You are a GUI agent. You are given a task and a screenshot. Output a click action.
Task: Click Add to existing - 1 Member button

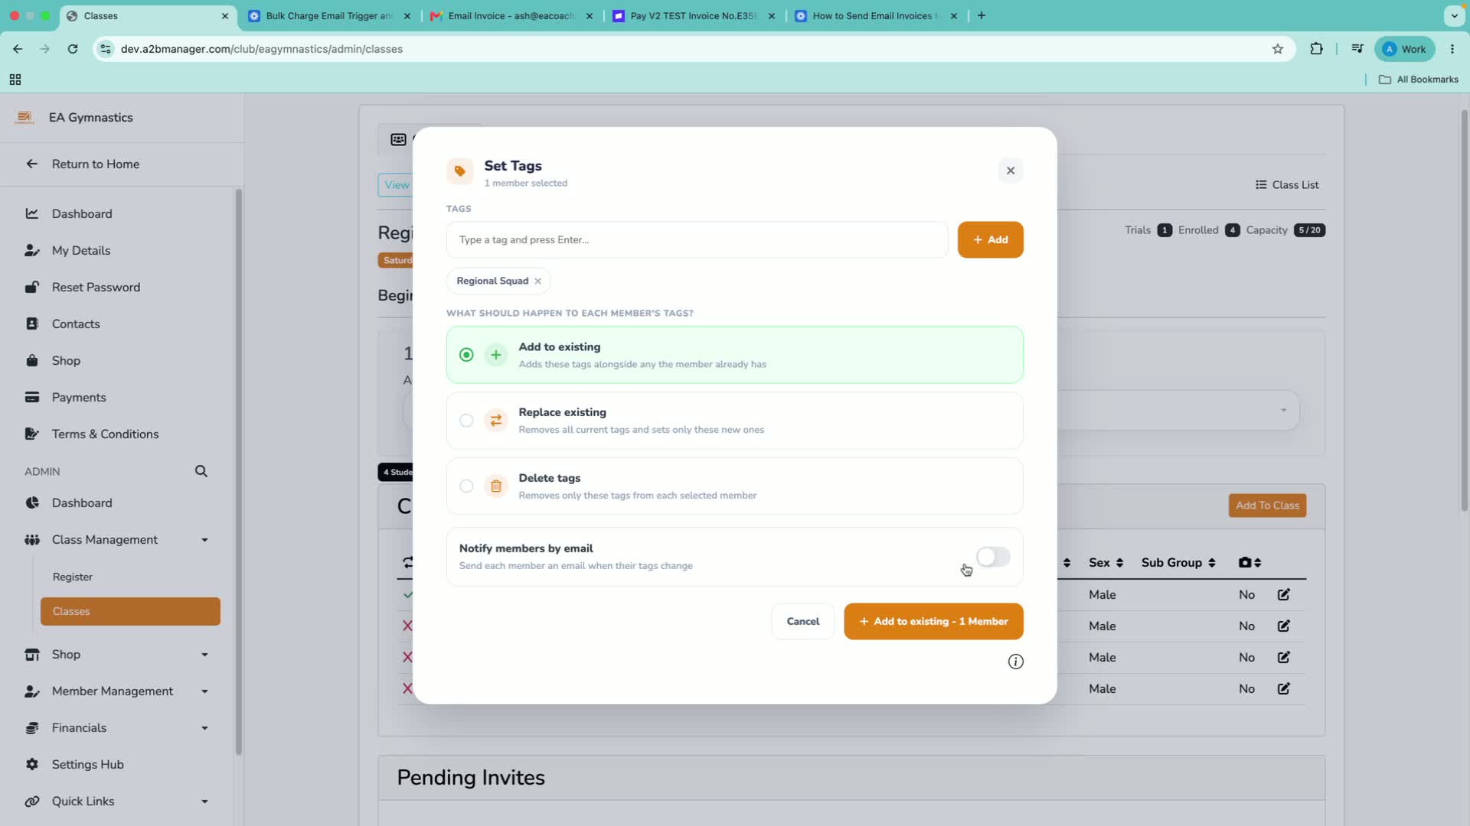click(933, 622)
